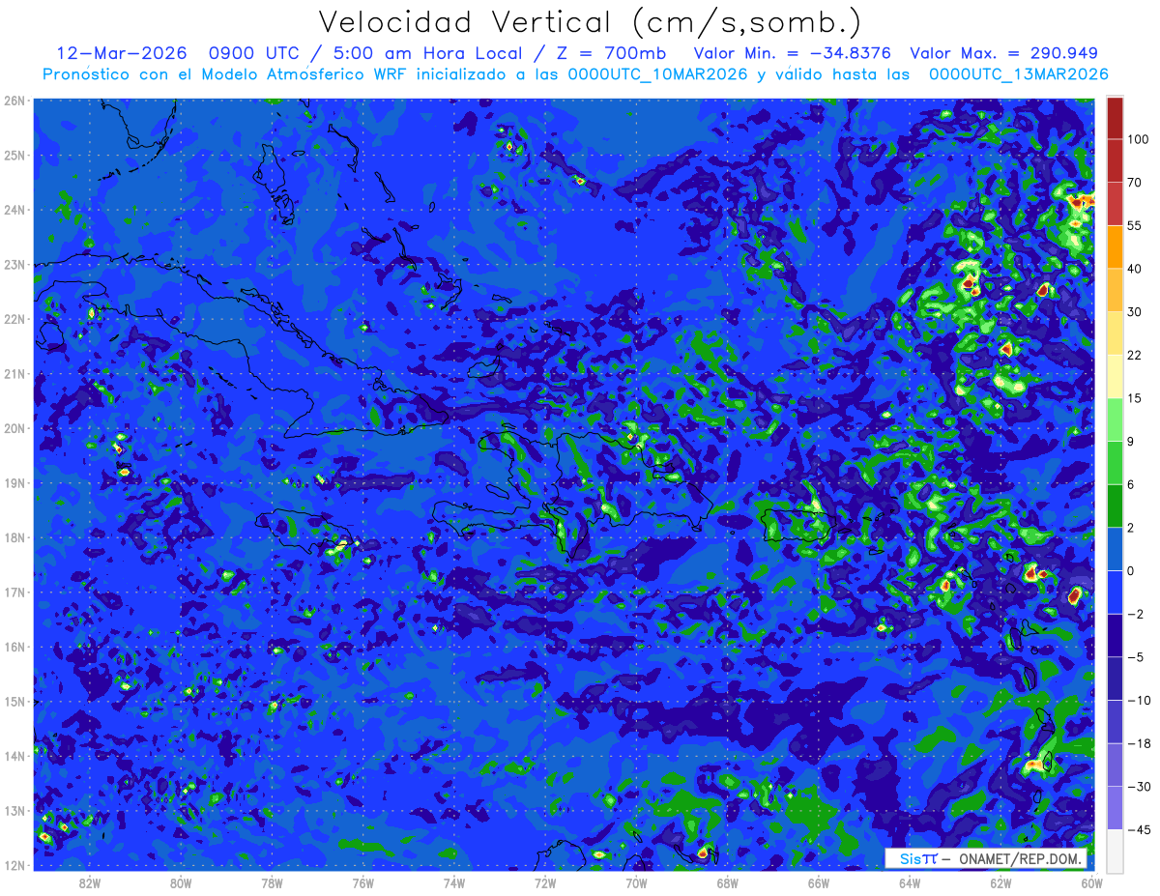Click the longitude label "60W"
Screen dimensions: 1160x896
(x=1091, y=882)
